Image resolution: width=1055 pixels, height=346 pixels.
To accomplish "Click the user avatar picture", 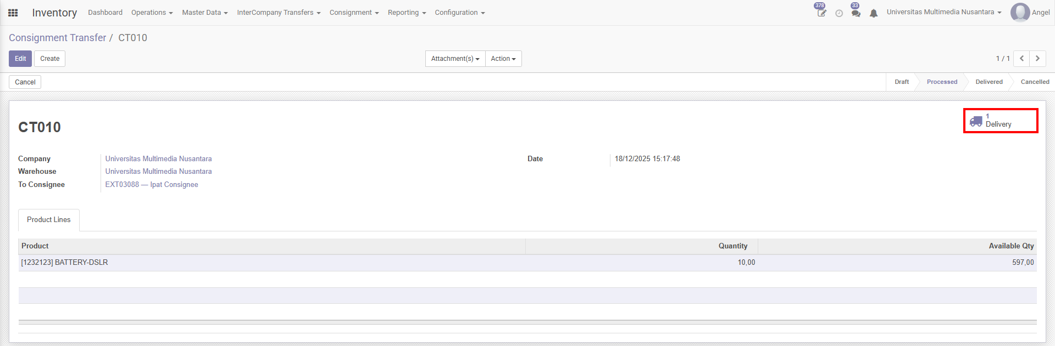I will [x=1020, y=13].
